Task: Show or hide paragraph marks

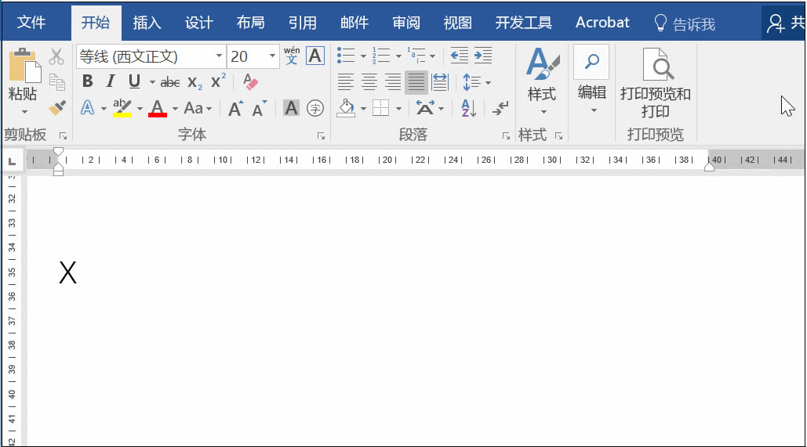Action: pyautogui.click(x=500, y=108)
